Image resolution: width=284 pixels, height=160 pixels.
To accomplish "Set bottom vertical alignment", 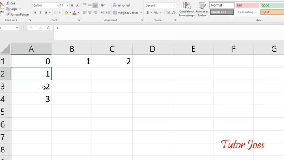I will (x=95, y=5).
